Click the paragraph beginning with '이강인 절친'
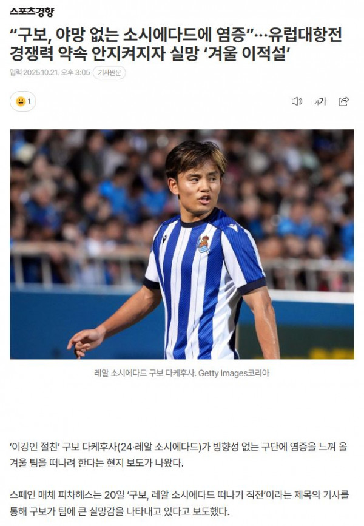Viewport: 364px width, 526px height. tap(178, 455)
